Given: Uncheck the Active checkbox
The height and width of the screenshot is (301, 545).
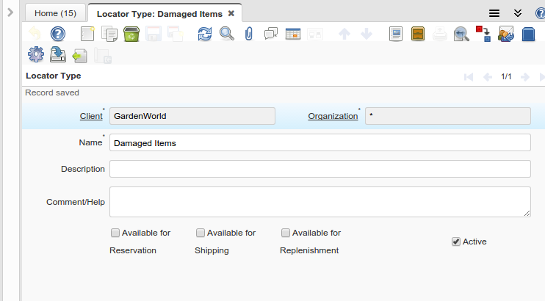Looking at the screenshot, I should [x=456, y=242].
